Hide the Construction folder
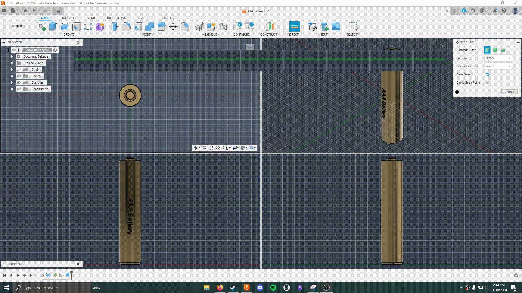 coord(19,89)
